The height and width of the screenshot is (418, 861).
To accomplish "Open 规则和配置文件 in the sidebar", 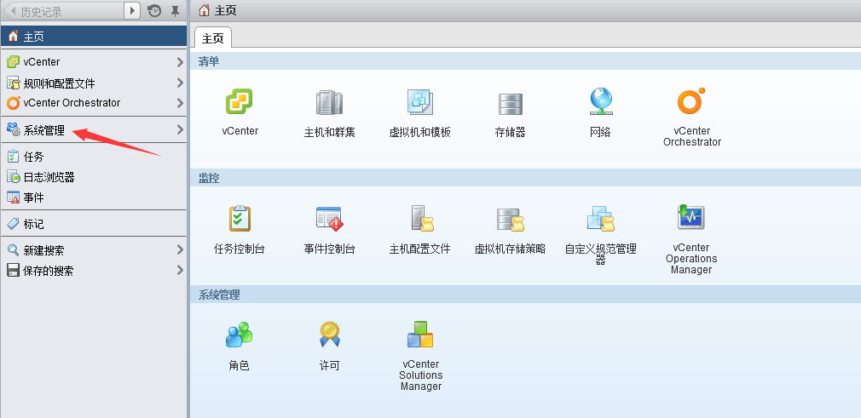I will tap(94, 83).
